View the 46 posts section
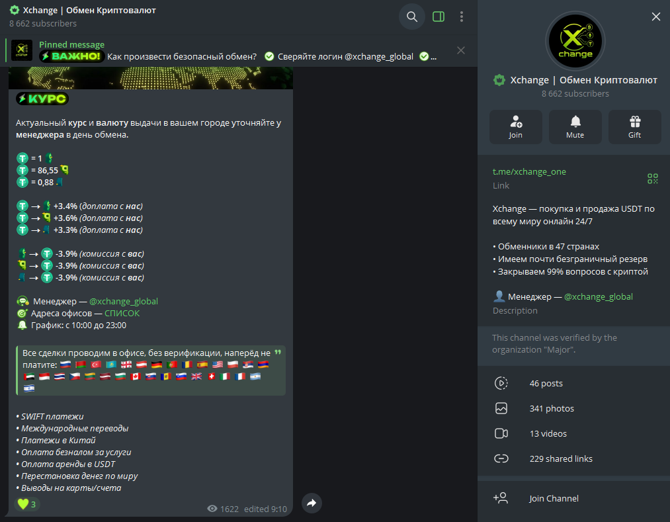Screen dimensions: 670x522 pyautogui.click(x=573, y=384)
